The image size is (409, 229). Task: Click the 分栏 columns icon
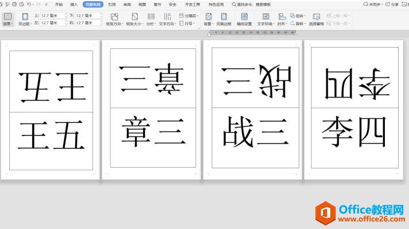tap(151, 17)
